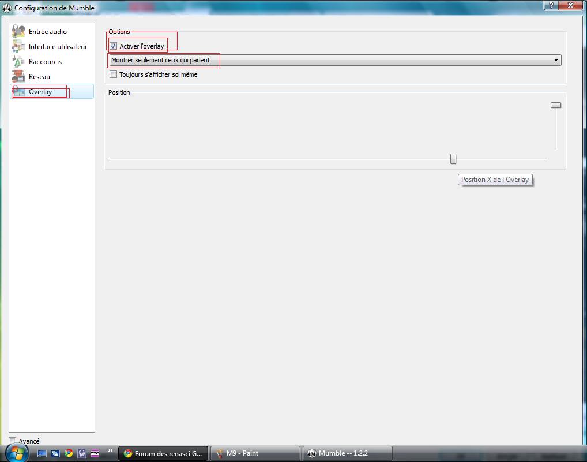Switch to Forum des renasci Chrome window

(163, 453)
